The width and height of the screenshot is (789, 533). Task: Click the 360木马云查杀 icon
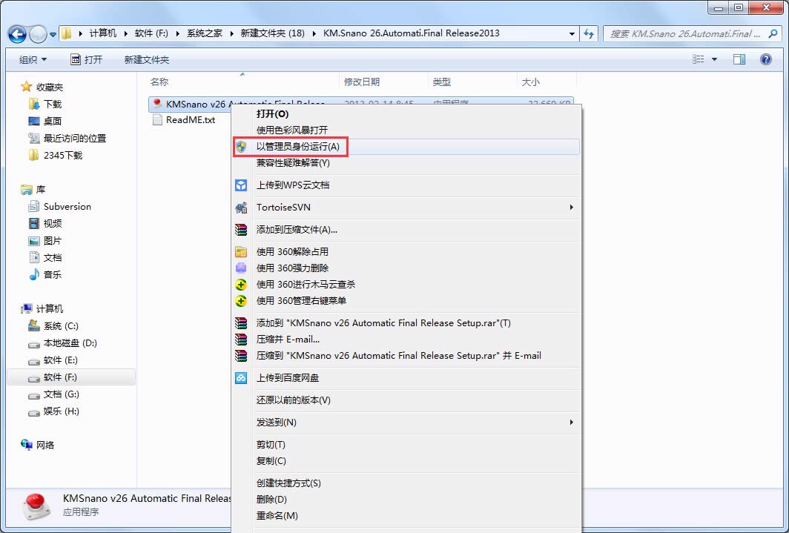coord(241,284)
